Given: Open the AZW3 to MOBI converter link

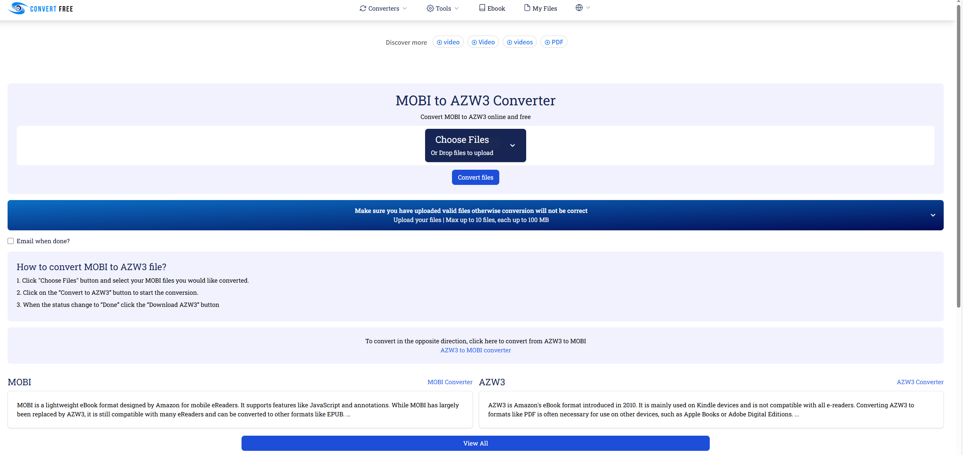Looking at the screenshot, I should pyautogui.click(x=475, y=350).
